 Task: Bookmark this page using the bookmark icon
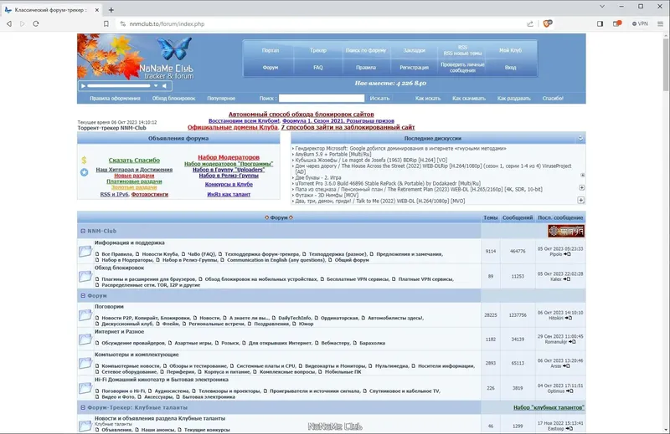click(x=106, y=24)
